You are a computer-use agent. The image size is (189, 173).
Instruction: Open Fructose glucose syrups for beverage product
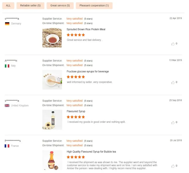click(x=88, y=71)
